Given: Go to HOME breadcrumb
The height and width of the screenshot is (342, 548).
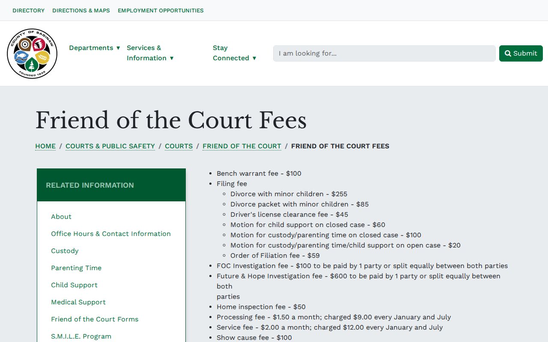Looking at the screenshot, I should tap(45, 146).
